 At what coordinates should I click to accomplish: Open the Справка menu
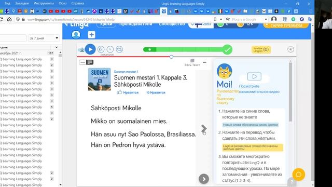point(77,4)
